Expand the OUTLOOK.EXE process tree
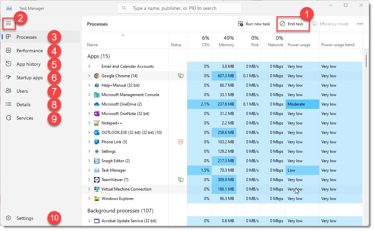 (89, 132)
